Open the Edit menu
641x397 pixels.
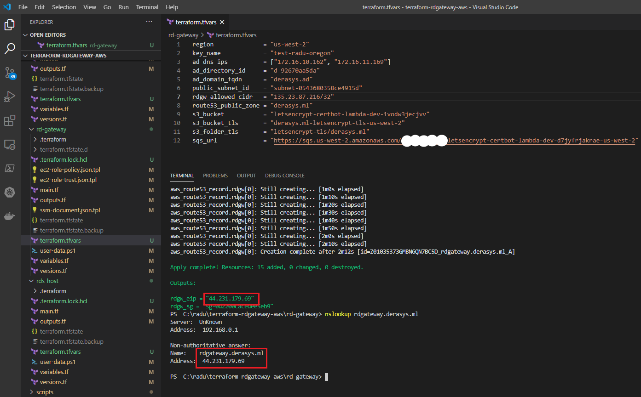(x=40, y=7)
